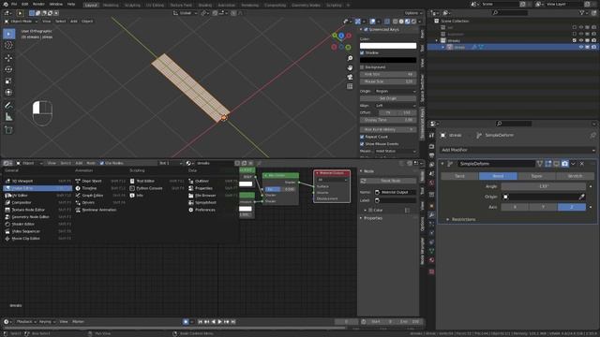Toggle auto keying record button in timeline
The image size is (600, 337).
click(x=186, y=322)
